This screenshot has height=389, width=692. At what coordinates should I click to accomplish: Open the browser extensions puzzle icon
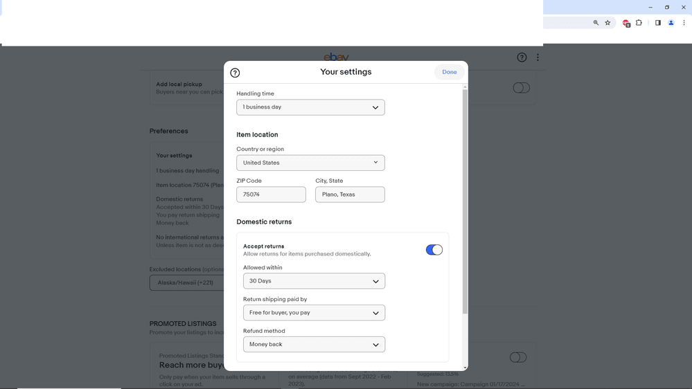coord(639,23)
